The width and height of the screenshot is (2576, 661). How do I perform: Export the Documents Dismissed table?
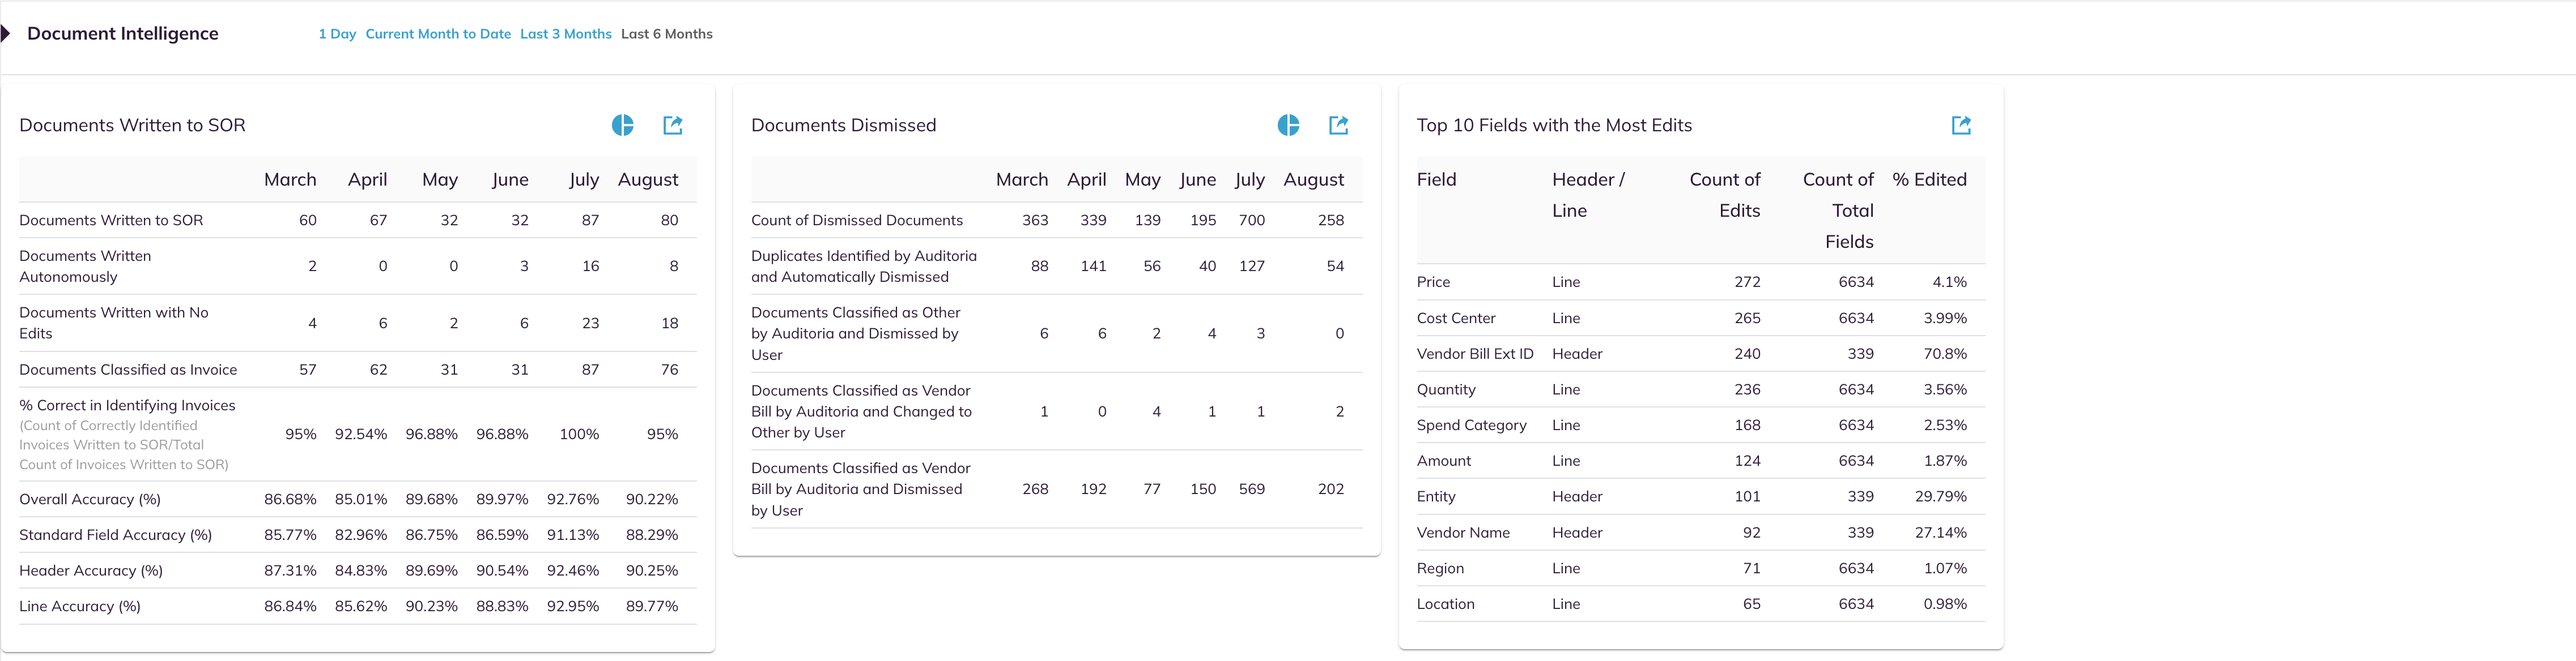coord(1339,125)
